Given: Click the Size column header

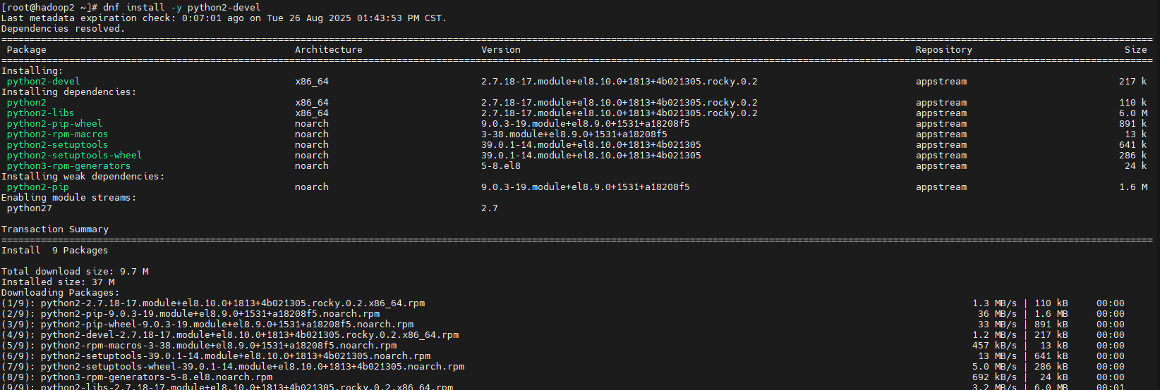Looking at the screenshot, I should click(x=1136, y=49).
